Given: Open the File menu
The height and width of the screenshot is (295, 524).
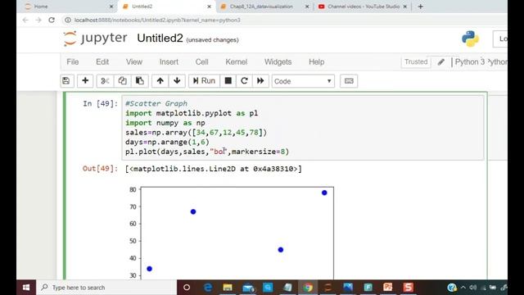Looking at the screenshot, I should pyautogui.click(x=73, y=62).
